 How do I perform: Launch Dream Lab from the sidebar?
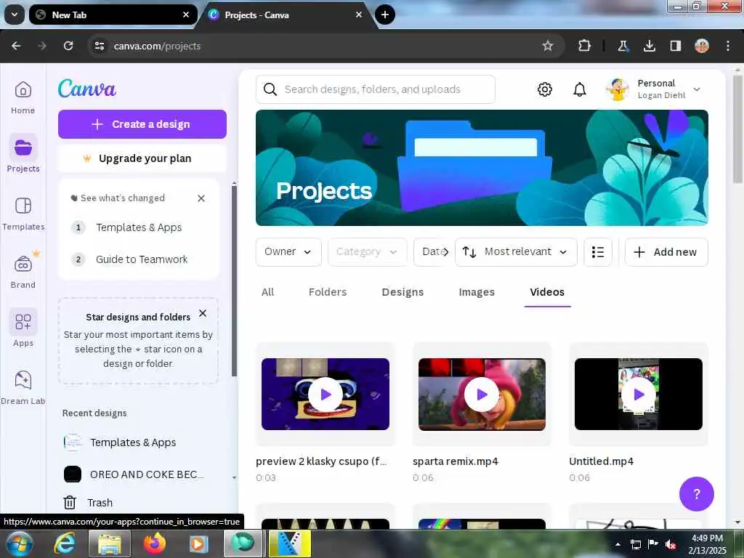[x=23, y=388]
